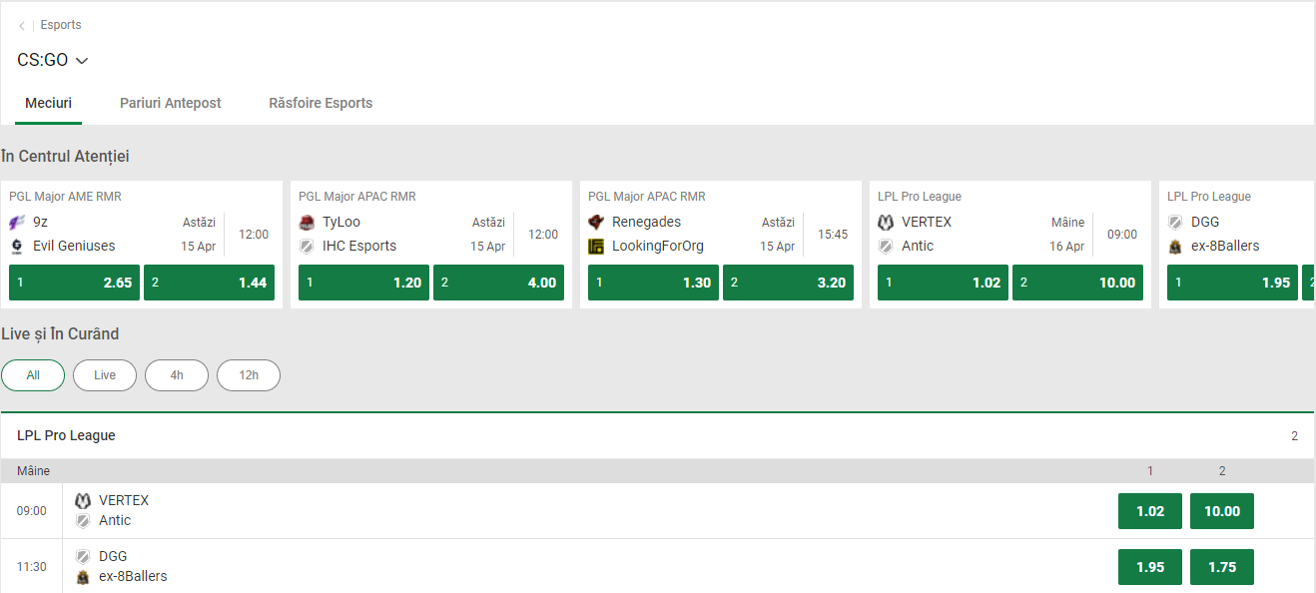Click the ex-8Ballers logo in the 11:30 match row
This screenshot has width=1316, height=593.
[83, 577]
